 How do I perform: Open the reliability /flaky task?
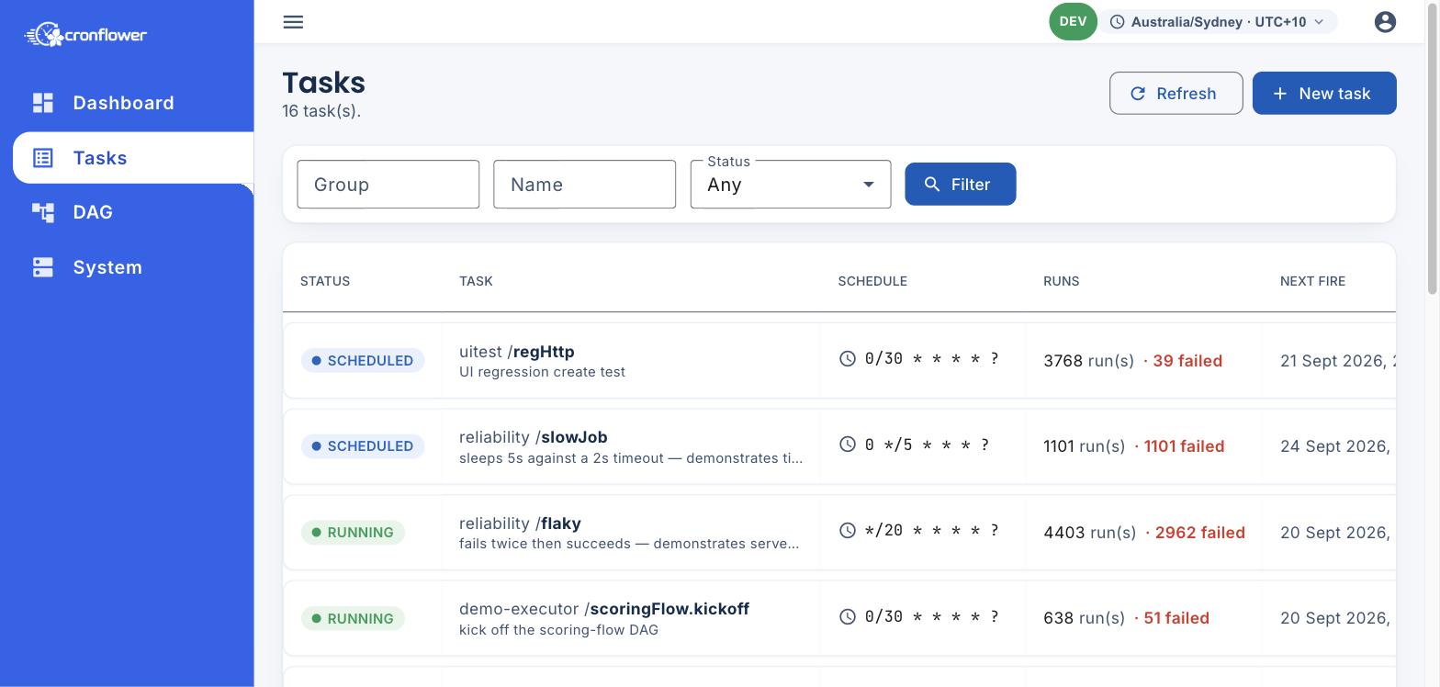pos(520,524)
